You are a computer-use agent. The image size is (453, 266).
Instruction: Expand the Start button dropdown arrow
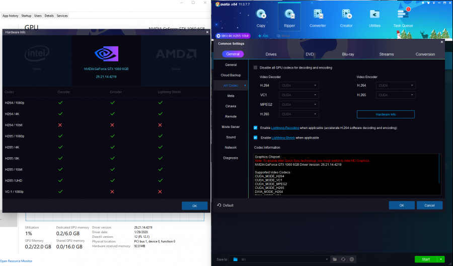tap(441, 259)
